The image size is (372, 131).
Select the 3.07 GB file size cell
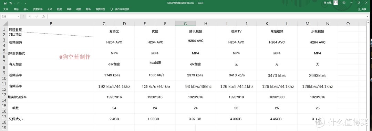pos(196,119)
